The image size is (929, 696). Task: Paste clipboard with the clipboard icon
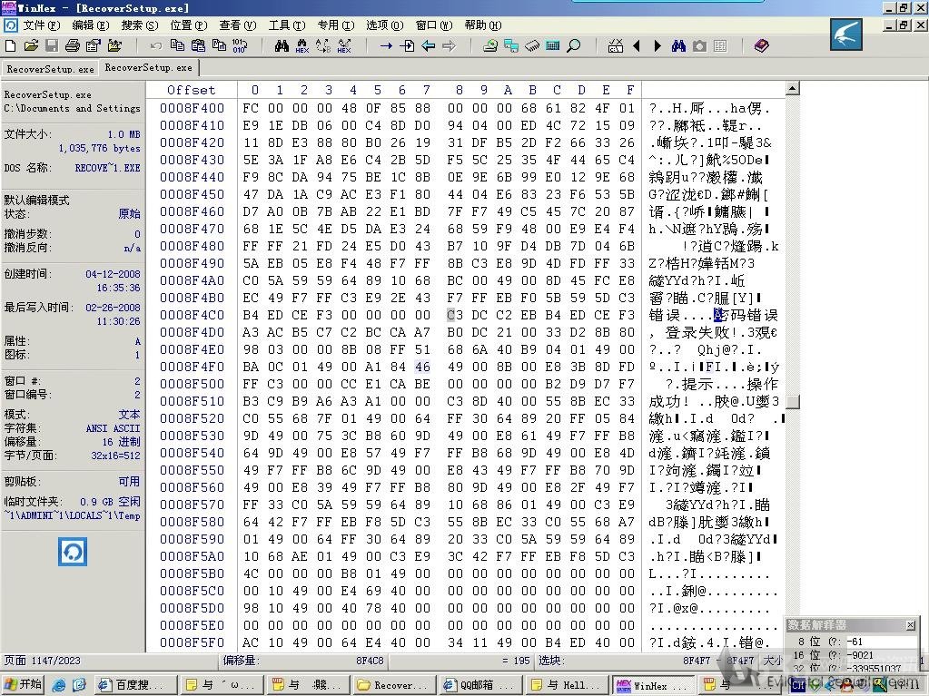coord(198,45)
